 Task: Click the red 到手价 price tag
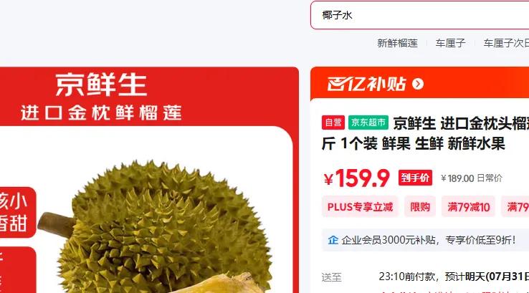[415, 178]
